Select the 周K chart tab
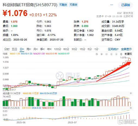138x126 pixels. tap(29, 49)
